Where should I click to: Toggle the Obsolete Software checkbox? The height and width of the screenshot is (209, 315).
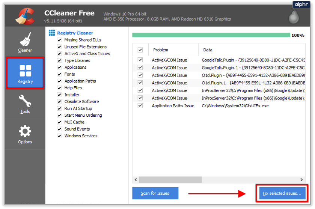(59, 102)
